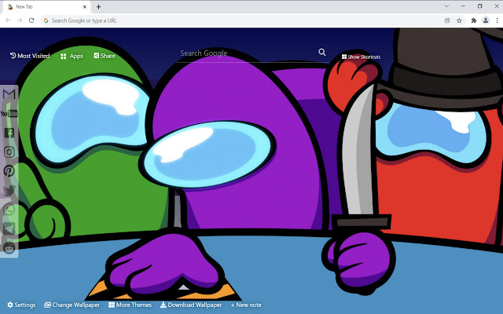This screenshot has height=314, width=503.
Task: Open Chrome three-dot menu
Action: click(x=497, y=20)
